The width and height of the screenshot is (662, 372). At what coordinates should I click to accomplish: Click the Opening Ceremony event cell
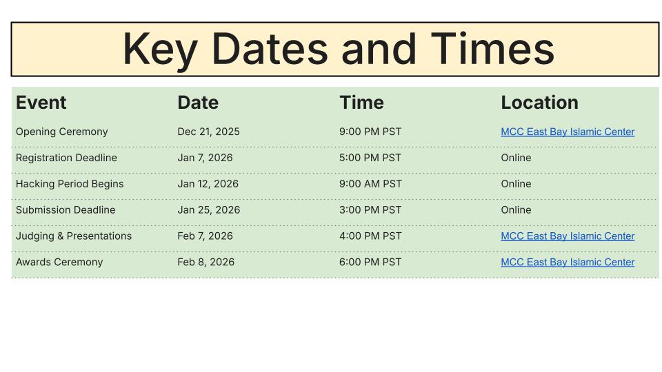click(x=62, y=132)
